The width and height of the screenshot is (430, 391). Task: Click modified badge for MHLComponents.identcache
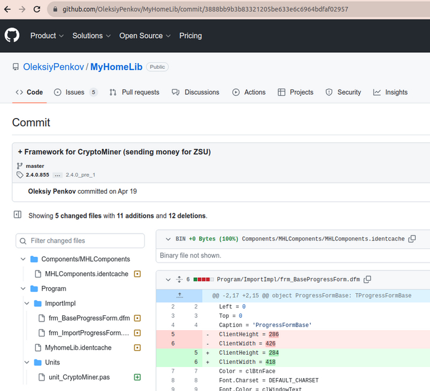point(137,274)
